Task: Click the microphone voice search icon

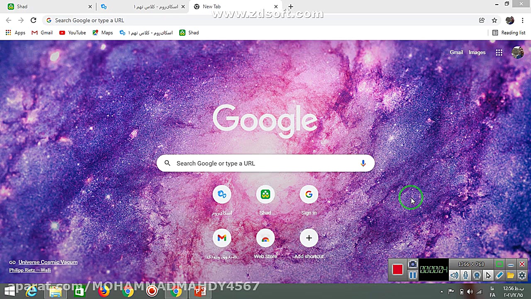Action: [363, 163]
